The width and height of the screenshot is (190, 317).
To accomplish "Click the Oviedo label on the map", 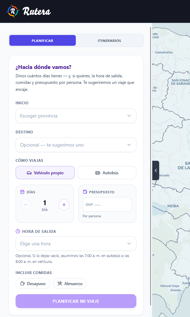I will pyautogui.click(x=175, y=290).
